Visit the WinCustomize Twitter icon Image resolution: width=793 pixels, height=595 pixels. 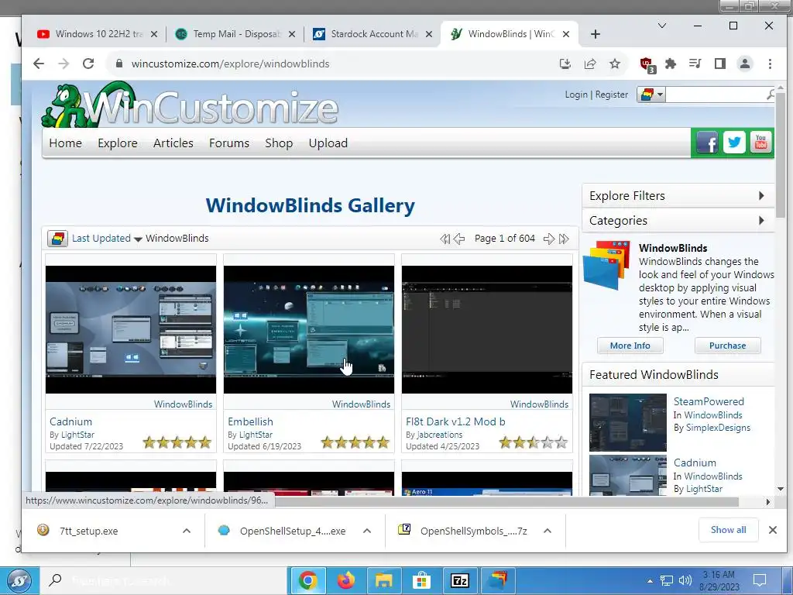tap(734, 143)
